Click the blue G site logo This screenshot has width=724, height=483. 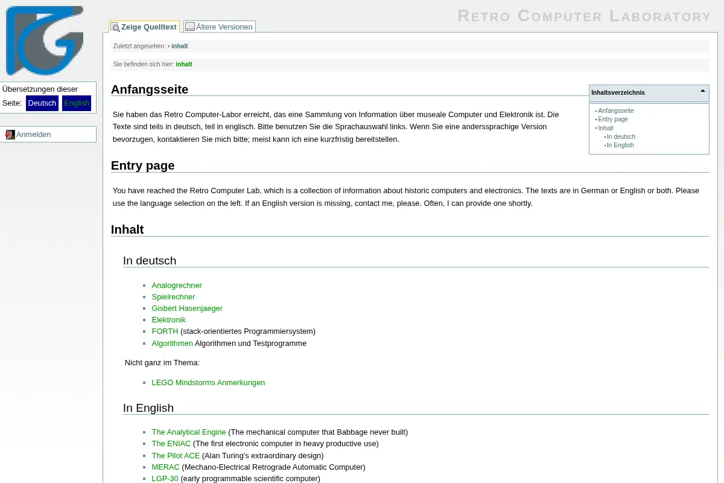pos(45,40)
